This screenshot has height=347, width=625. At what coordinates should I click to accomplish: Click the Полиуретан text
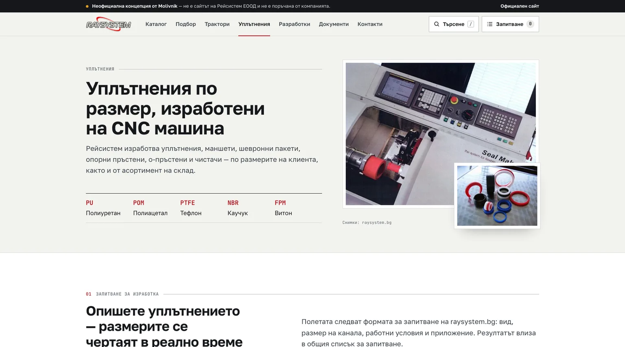[x=103, y=213]
